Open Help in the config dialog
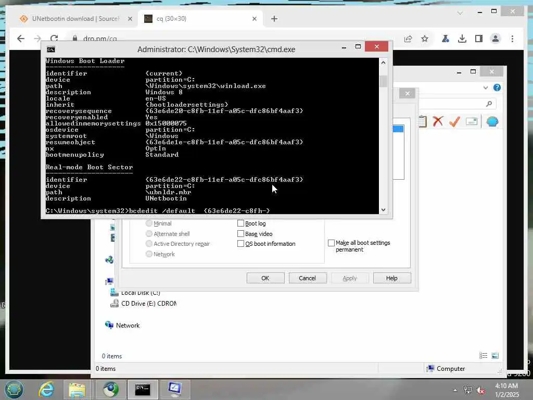Screen dimensions: 533x400 tap(392, 278)
